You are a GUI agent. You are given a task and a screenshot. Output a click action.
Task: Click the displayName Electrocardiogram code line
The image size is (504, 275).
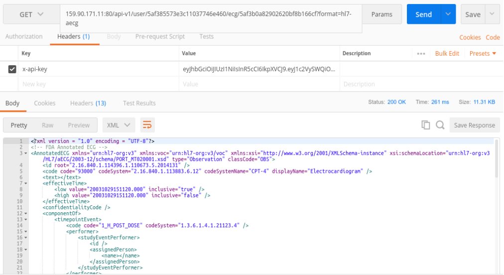207,171
